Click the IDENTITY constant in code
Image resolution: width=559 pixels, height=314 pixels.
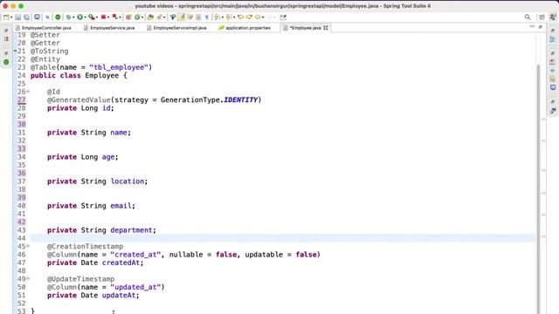pyautogui.click(x=241, y=100)
